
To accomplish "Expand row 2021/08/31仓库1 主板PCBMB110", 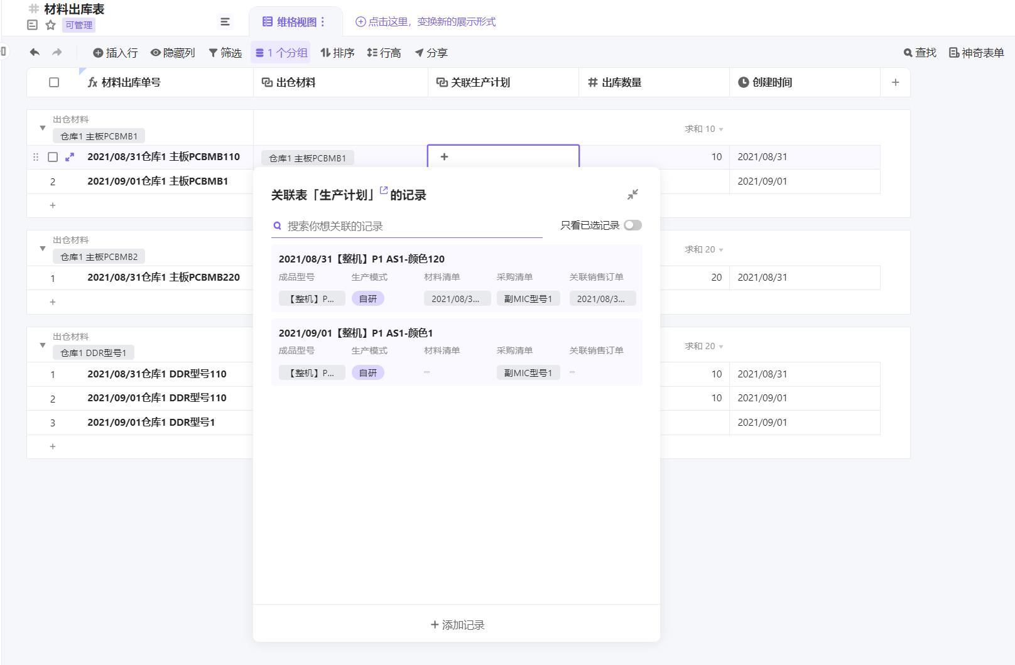I will (x=70, y=157).
